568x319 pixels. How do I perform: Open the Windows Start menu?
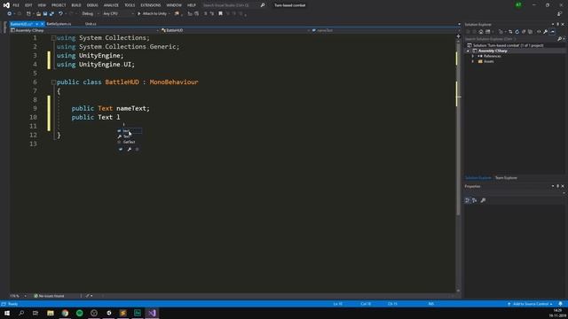click(7, 313)
